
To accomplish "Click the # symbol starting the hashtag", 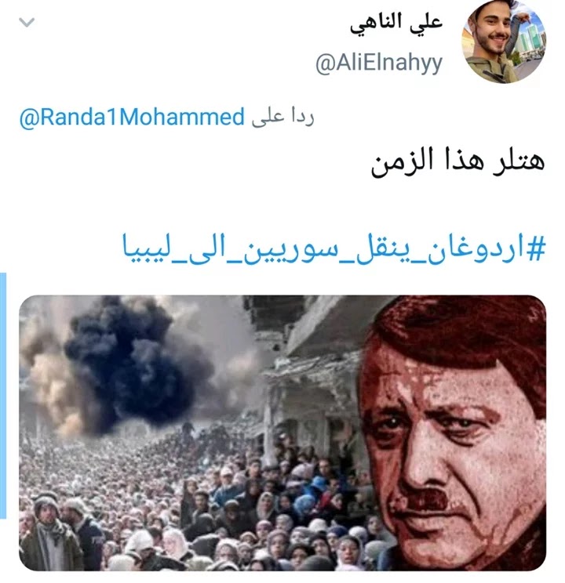I will (x=535, y=248).
